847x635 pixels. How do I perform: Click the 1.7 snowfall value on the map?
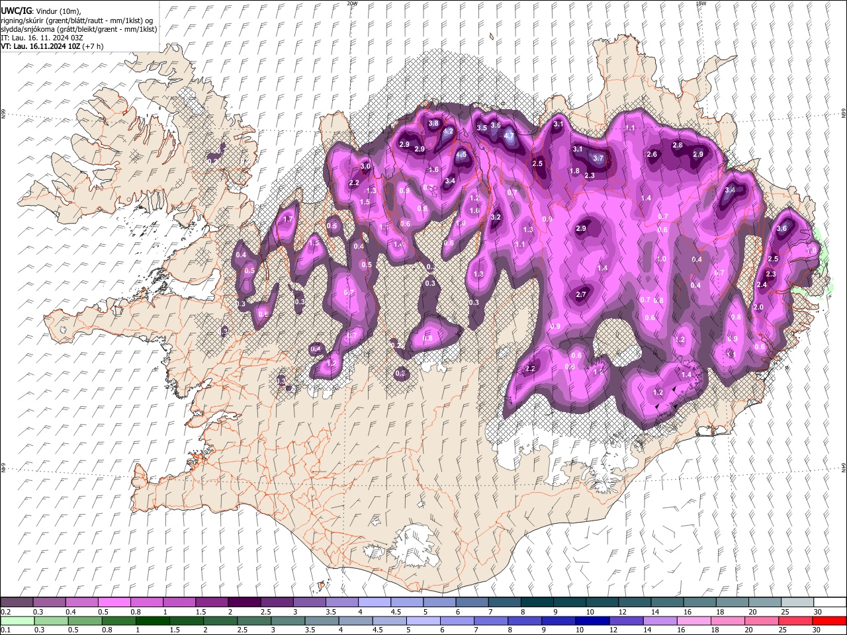click(x=288, y=219)
